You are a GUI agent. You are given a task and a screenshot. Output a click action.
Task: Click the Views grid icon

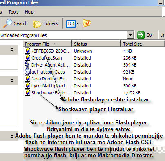tap(71, 23)
